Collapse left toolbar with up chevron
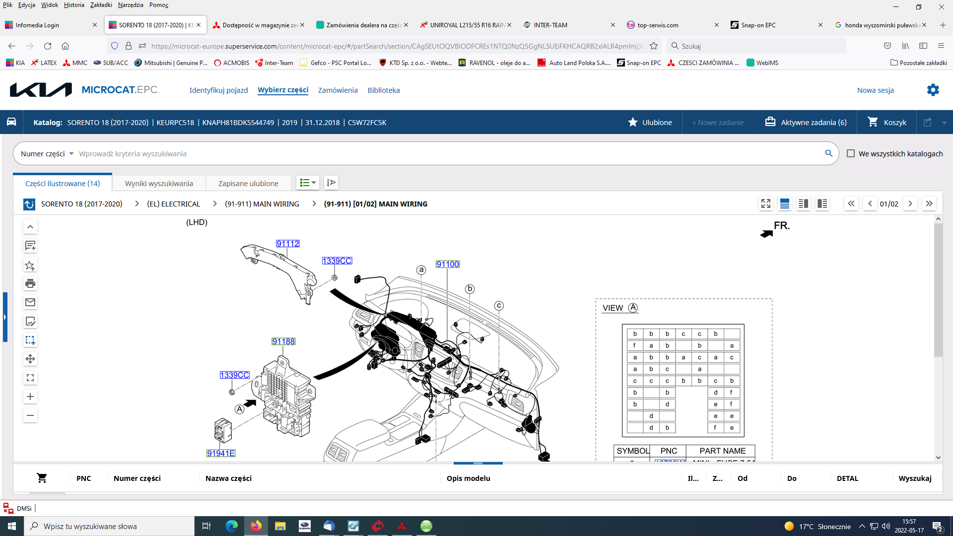This screenshot has width=953, height=536. [x=30, y=227]
